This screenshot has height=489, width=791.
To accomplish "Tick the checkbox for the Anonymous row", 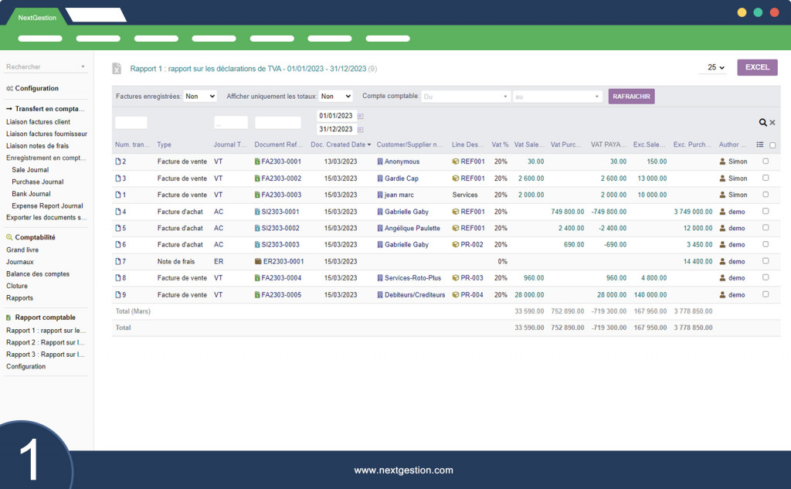I will pos(766,161).
